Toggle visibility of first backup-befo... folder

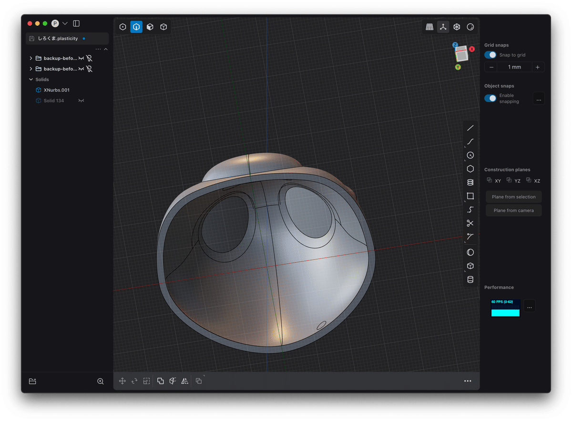(81, 58)
